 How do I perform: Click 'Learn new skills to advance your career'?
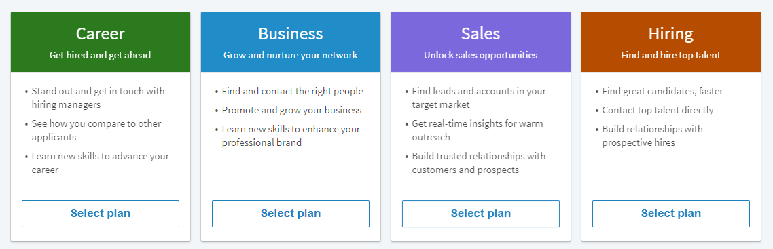(x=100, y=163)
